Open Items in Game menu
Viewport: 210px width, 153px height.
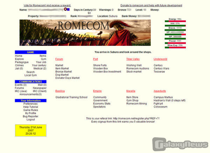pyautogui.click(x=43, y=56)
